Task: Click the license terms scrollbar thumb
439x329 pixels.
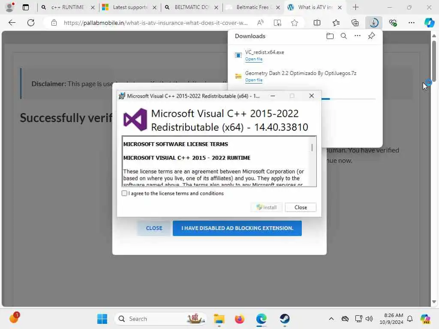Action: 312,147
